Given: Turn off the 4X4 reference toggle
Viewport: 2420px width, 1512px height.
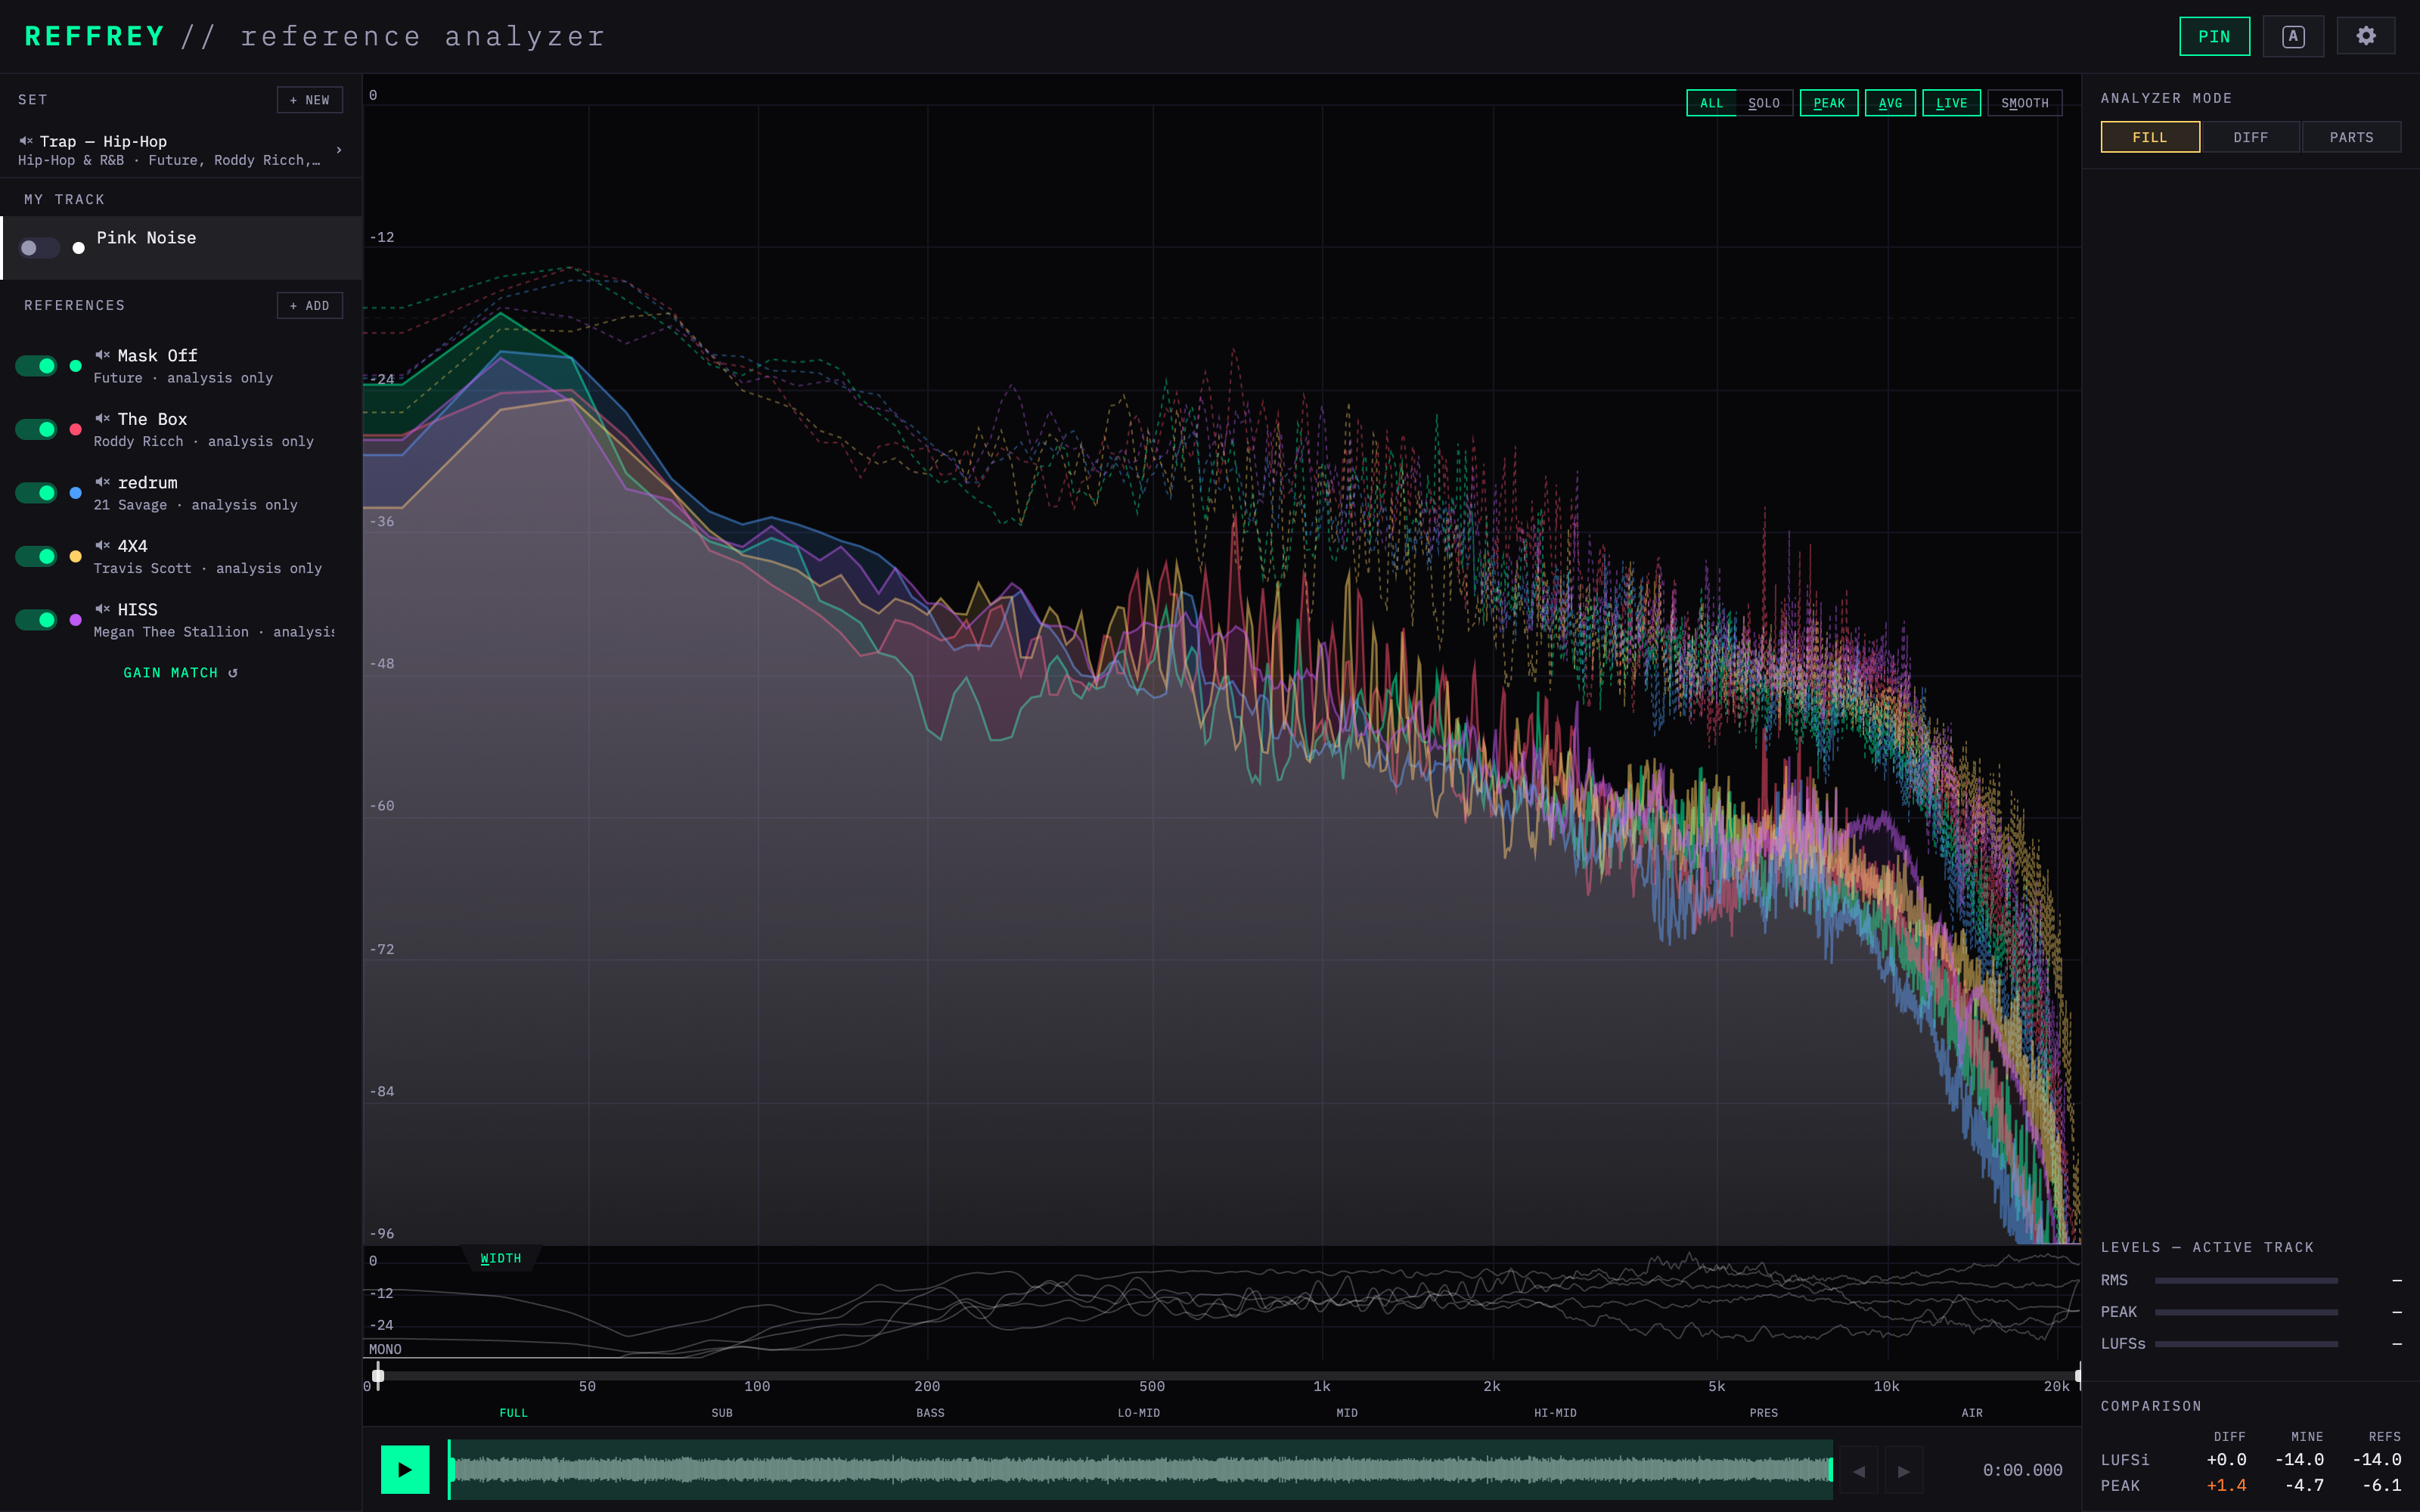Looking at the screenshot, I should pyautogui.click(x=36, y=556).
